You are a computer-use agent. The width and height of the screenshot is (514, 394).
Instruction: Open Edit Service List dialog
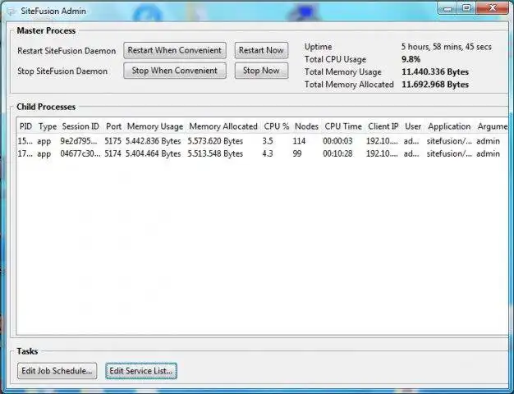[x=141, y=371]
